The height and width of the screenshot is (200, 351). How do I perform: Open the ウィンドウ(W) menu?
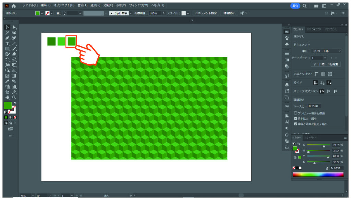tap(138, 5)
